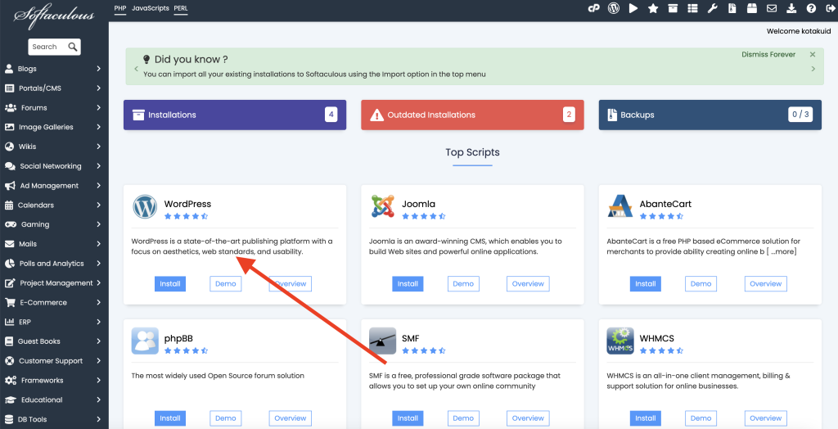Viewport: 838px width, 429px height.
Task: Open the task list icon
Action: point(692,8)
